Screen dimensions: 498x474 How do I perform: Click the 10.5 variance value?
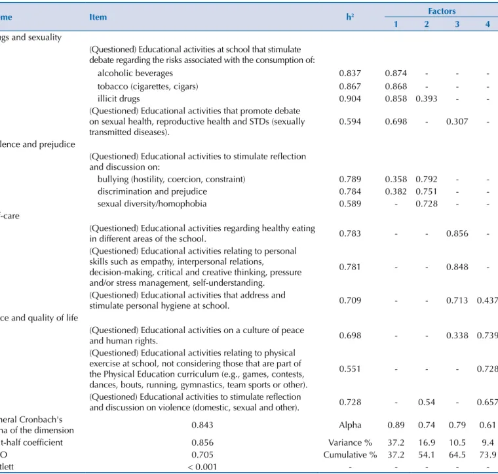(x=457, y=443)
